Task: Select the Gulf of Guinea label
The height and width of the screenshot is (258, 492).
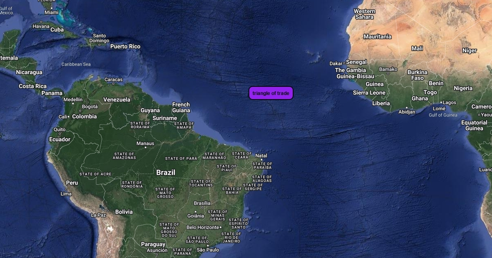Action: tap(443, 115)
